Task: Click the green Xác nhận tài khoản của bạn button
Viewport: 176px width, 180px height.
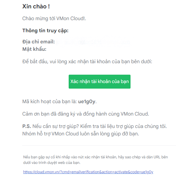Action: pos(100,81)
